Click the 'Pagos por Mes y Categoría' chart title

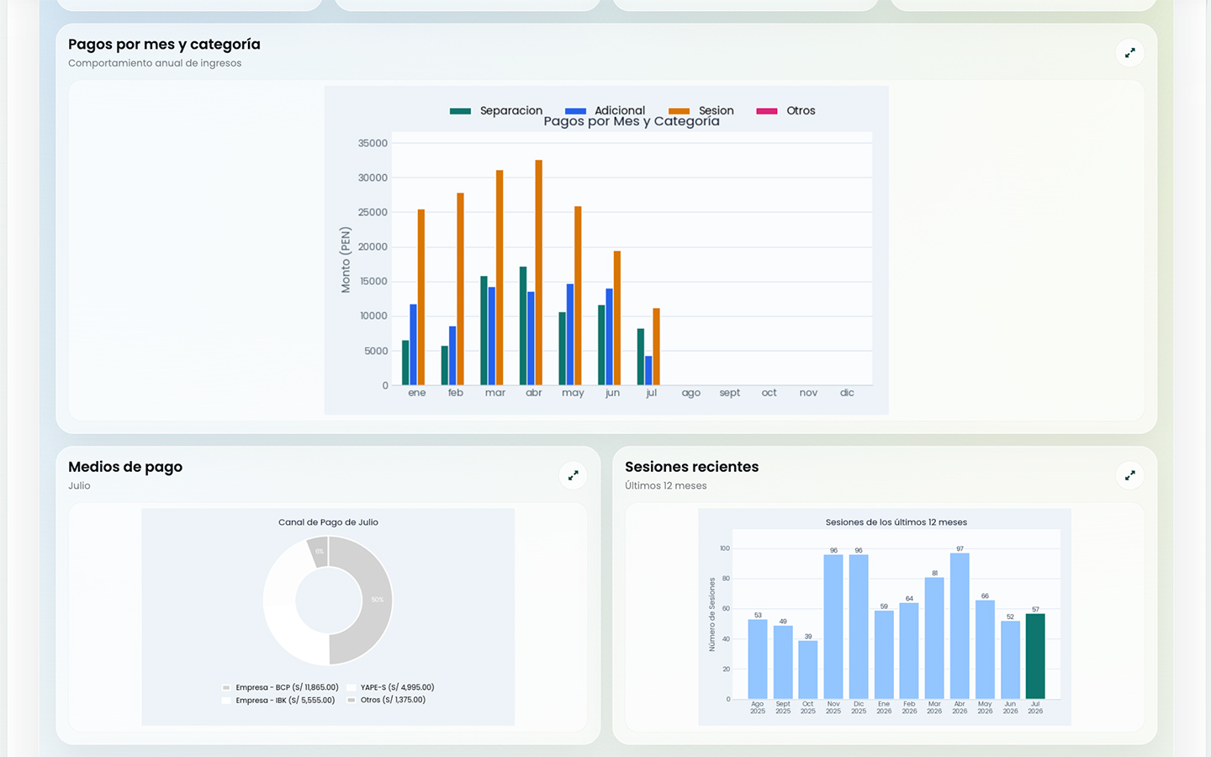(x=632, y=122)
